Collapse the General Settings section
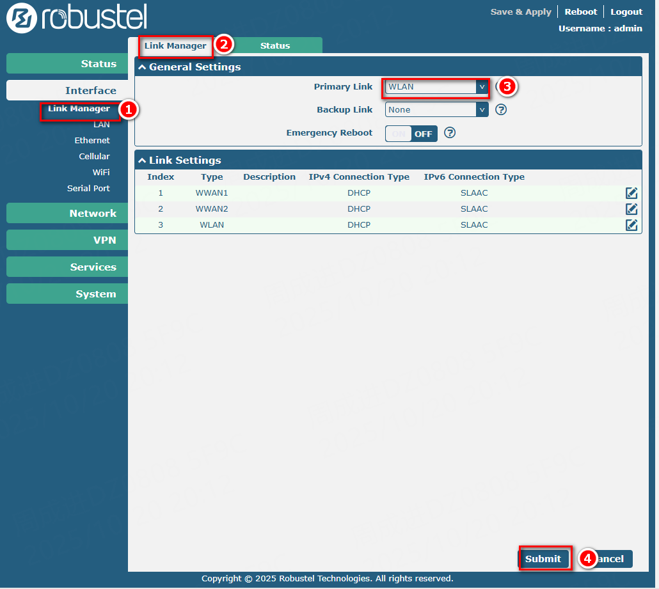Screen dimensions: 659x589 click(x=142, y=67)
